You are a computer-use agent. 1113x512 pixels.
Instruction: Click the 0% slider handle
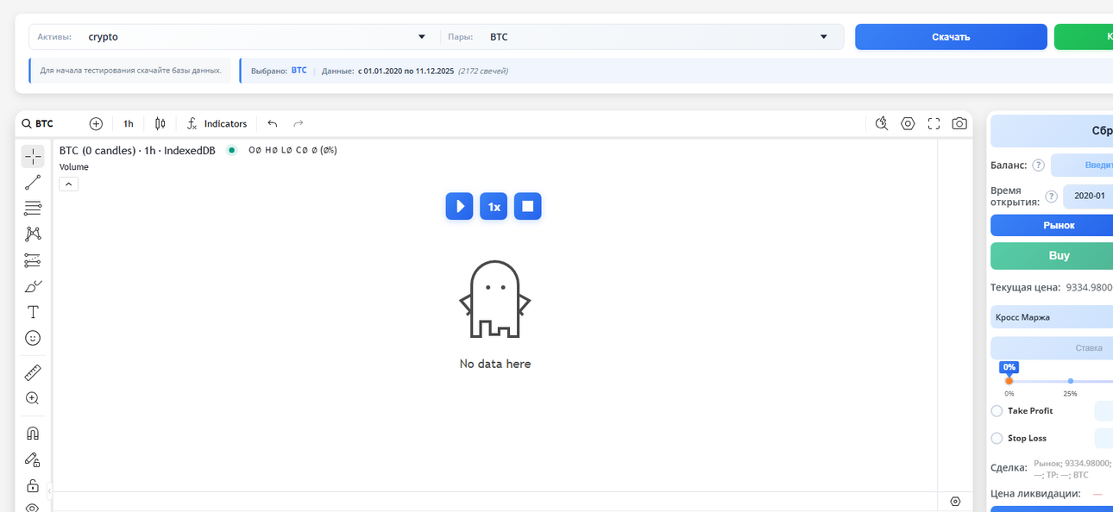tap(1009, 381)
